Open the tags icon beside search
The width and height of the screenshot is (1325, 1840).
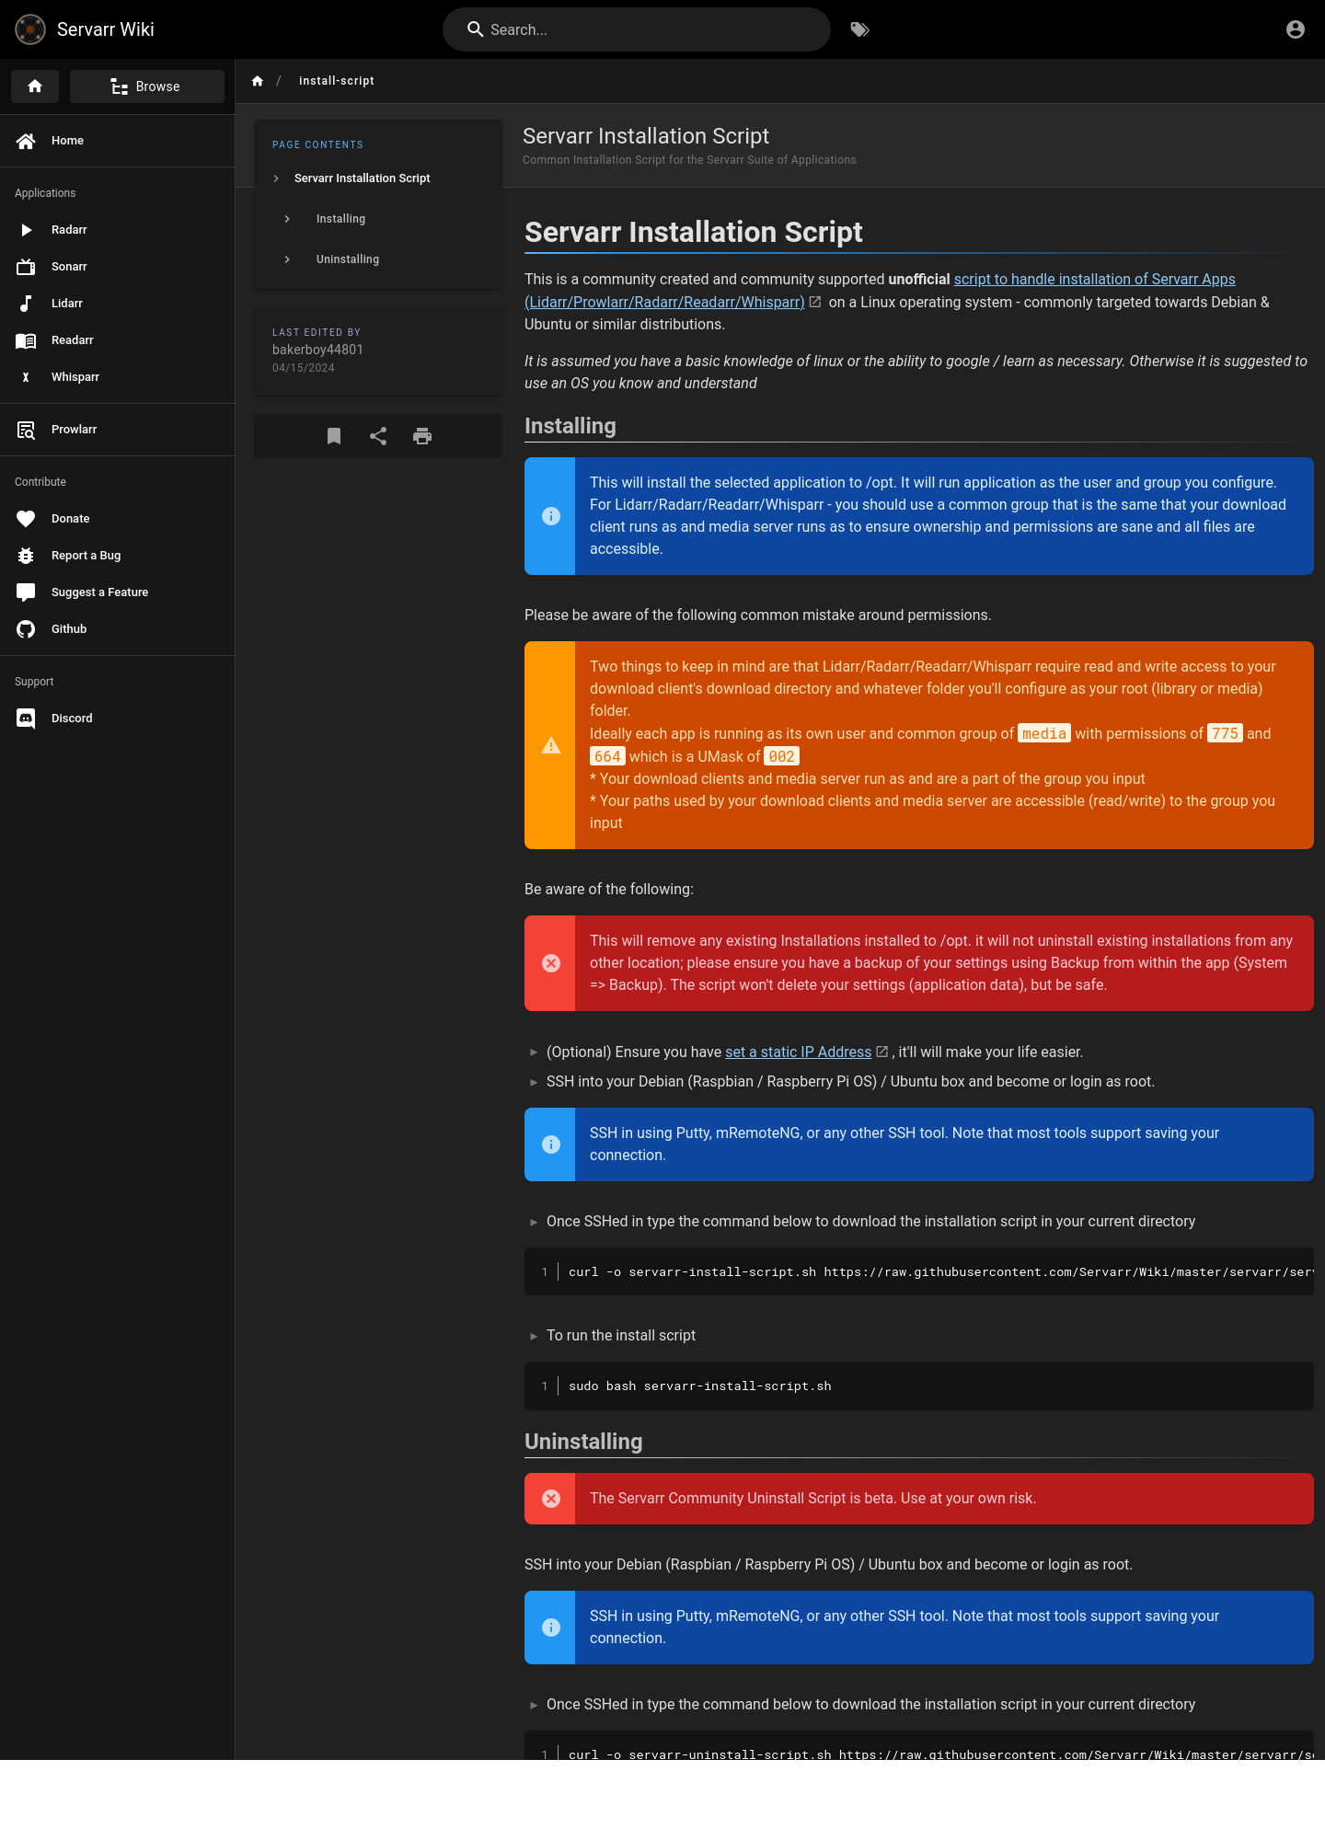pyautogui.click(x=860, y=29)
